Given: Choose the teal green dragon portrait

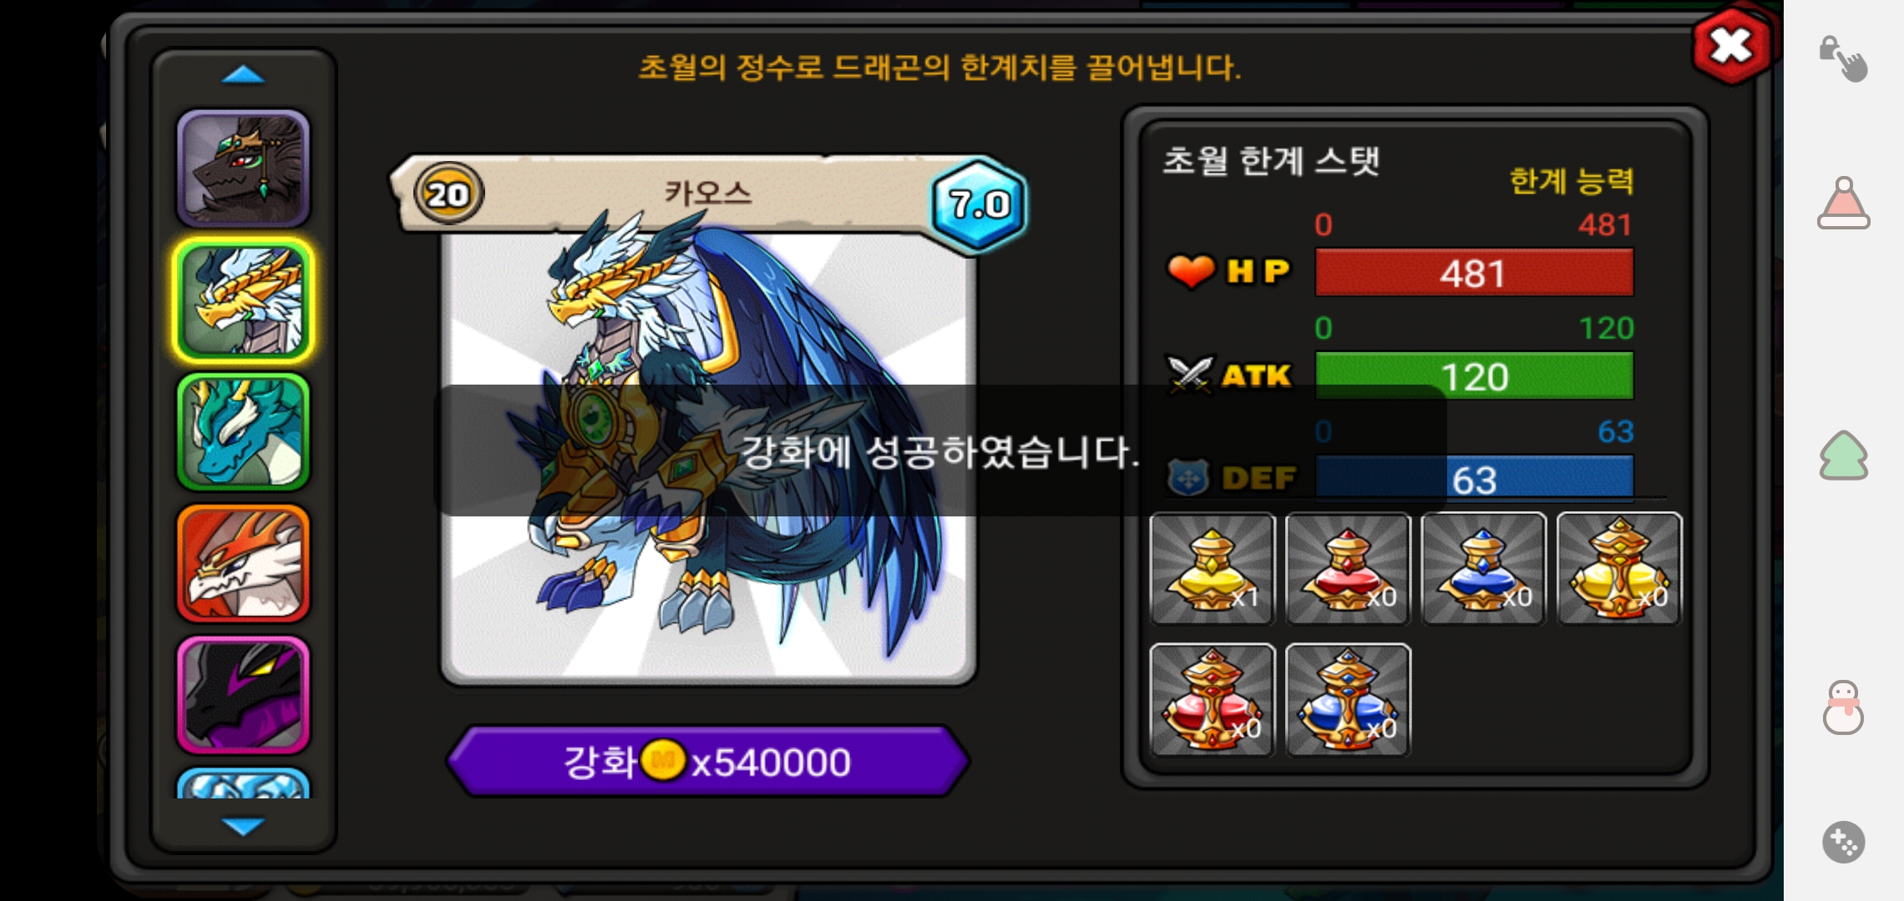Looking at the screenshot, I should coord(243,432).
